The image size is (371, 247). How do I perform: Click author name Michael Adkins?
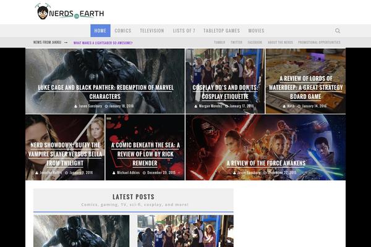click(x=128, y=172)
